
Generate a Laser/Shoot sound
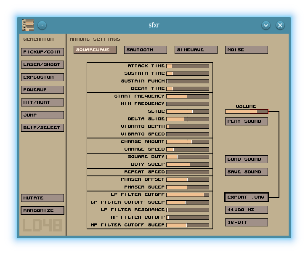pyautogui.click(x=42, y=64)
